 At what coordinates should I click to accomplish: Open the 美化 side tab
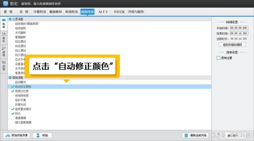pos(4,37)
